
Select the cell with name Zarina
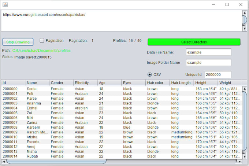[37, 122]
